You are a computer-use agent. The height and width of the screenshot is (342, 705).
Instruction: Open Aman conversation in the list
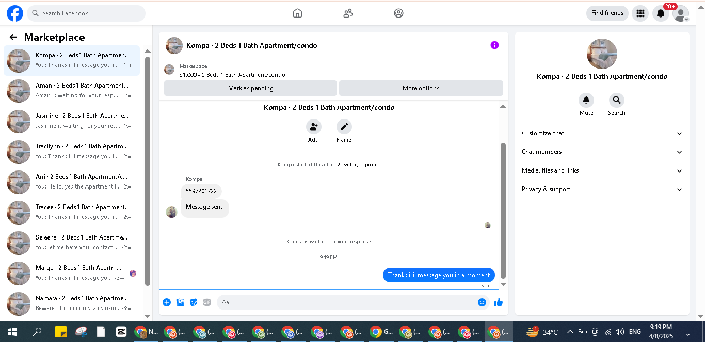tap(72, 91)
